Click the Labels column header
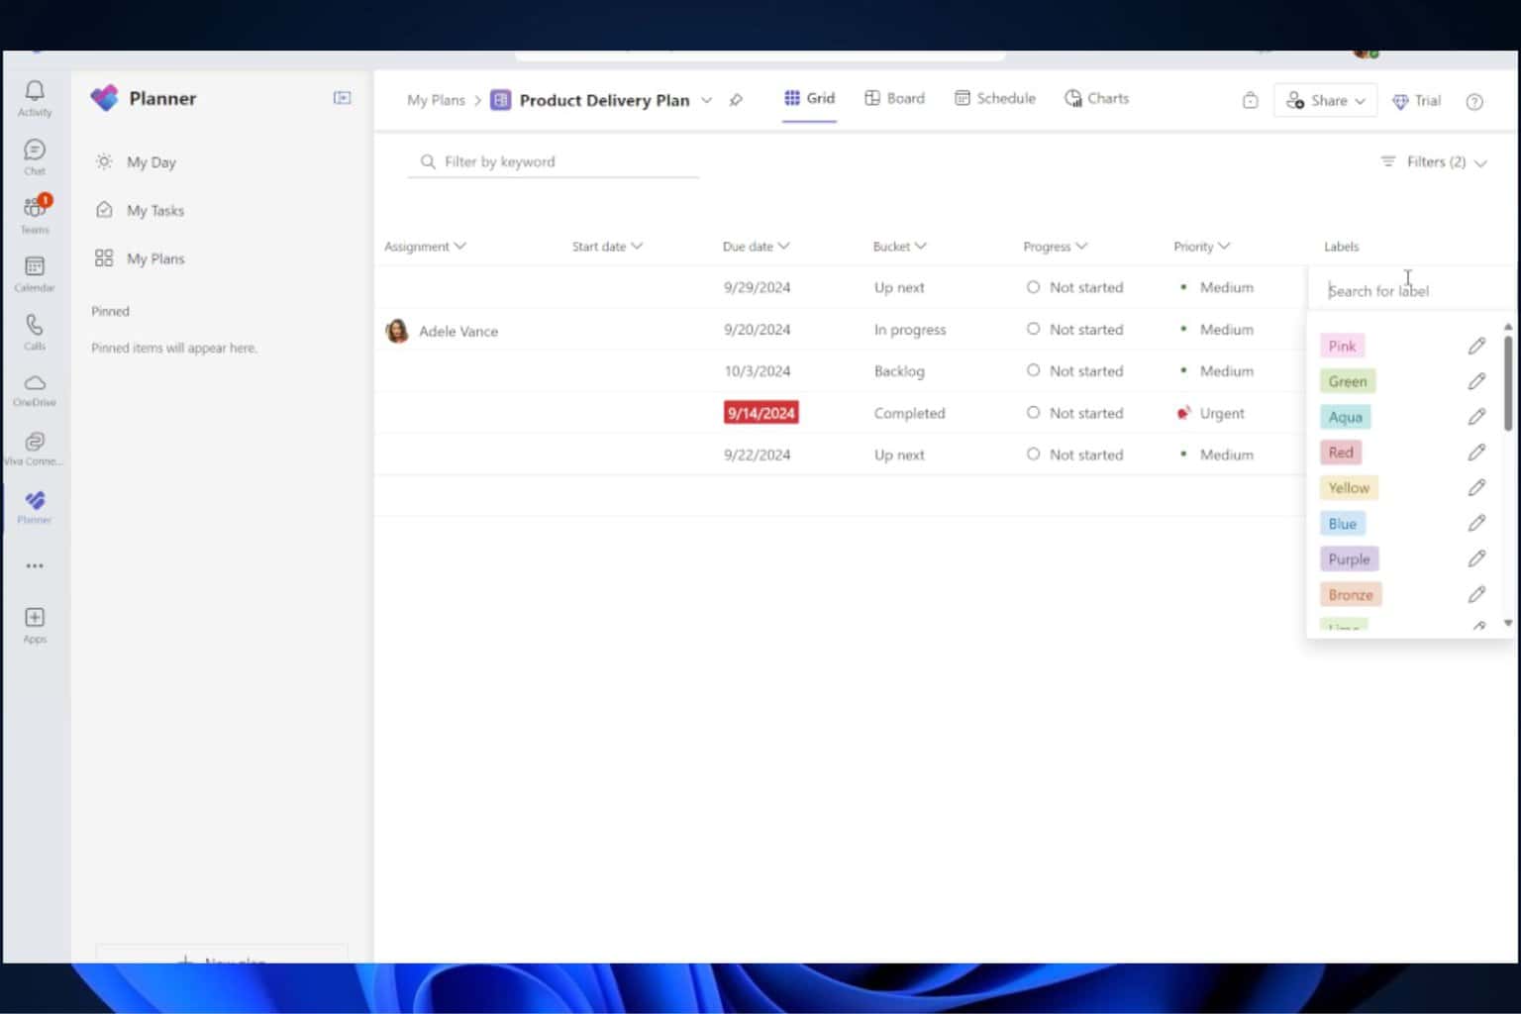This screenshot has width=1521, height=1014. click(1341, 247)
